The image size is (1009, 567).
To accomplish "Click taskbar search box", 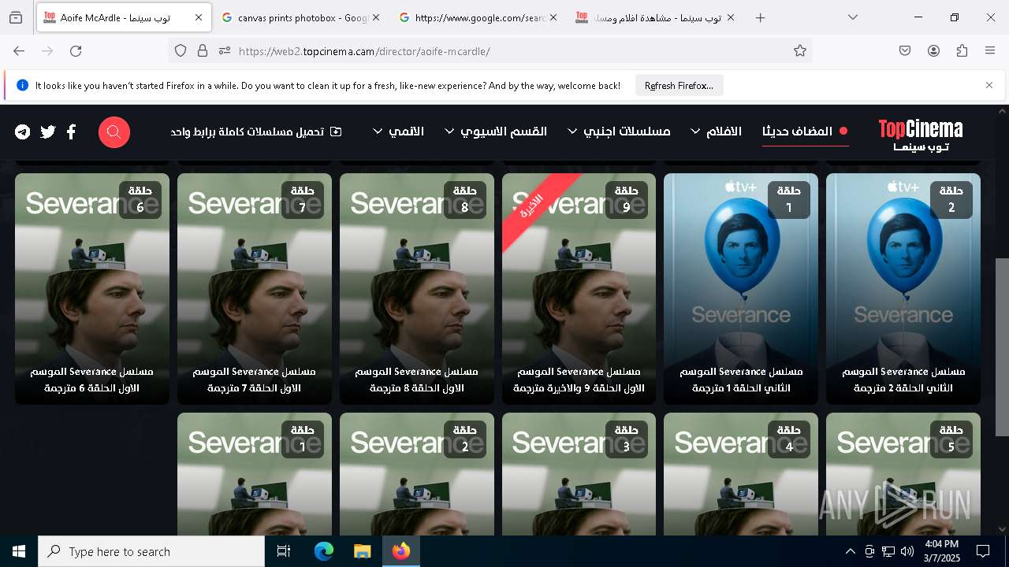I will (151, 551).
